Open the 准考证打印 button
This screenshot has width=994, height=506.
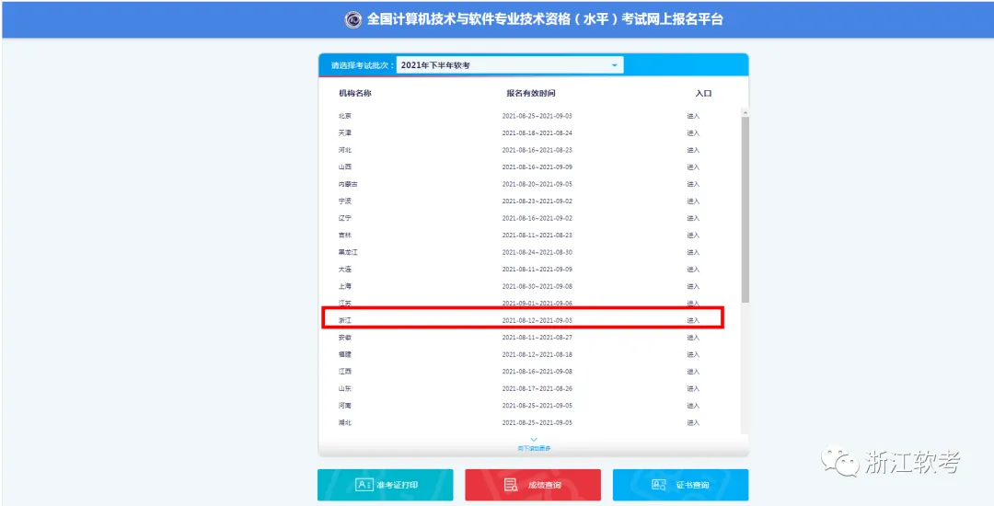[386, 485]
